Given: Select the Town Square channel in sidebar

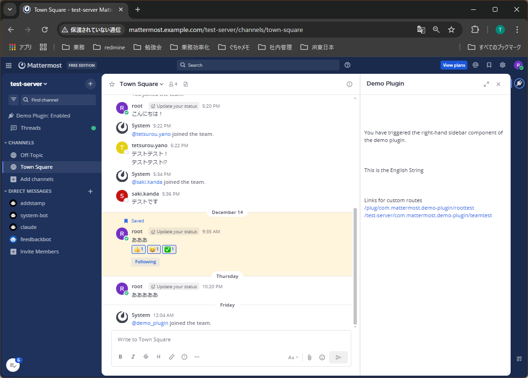Looking at the screenshot, I should point(52,167).
